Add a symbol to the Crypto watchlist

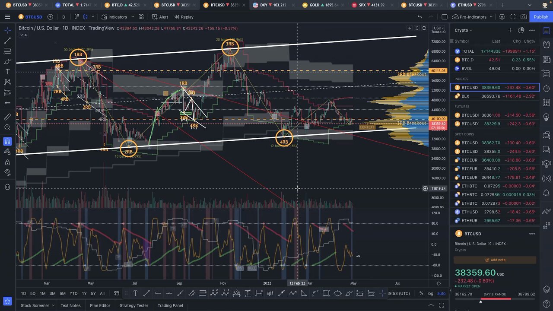tap(510, 30)
